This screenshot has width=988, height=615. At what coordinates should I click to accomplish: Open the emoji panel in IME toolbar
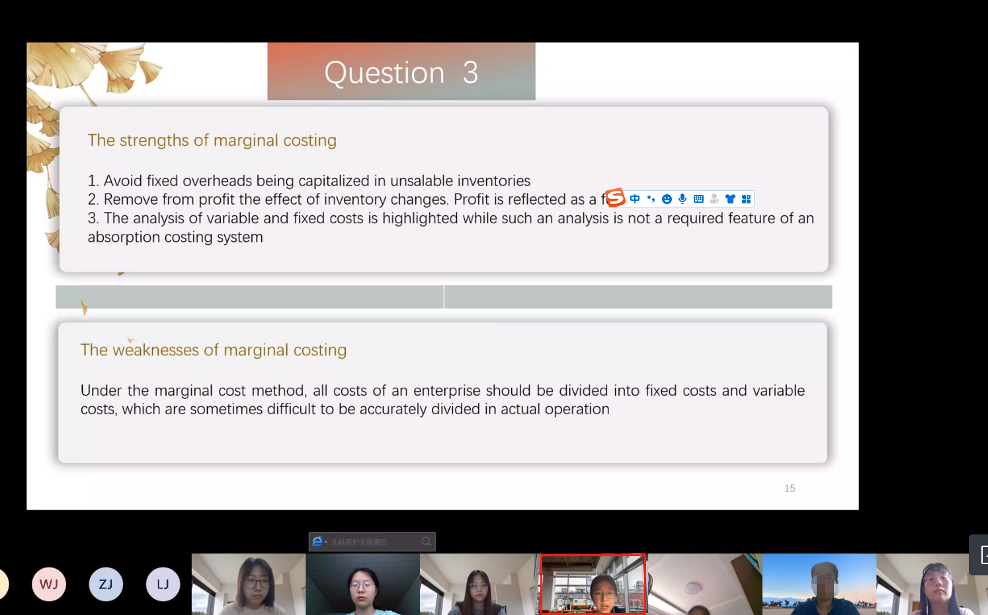tap(667, 199)
